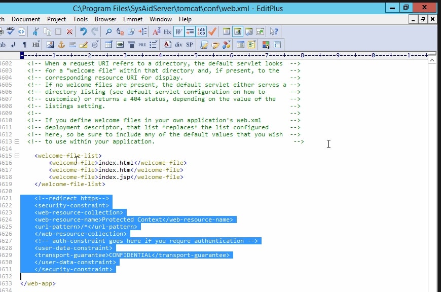Screen dimensions: 441x292
Task: Open the list bullets dropdown
Action: [153, 45]
